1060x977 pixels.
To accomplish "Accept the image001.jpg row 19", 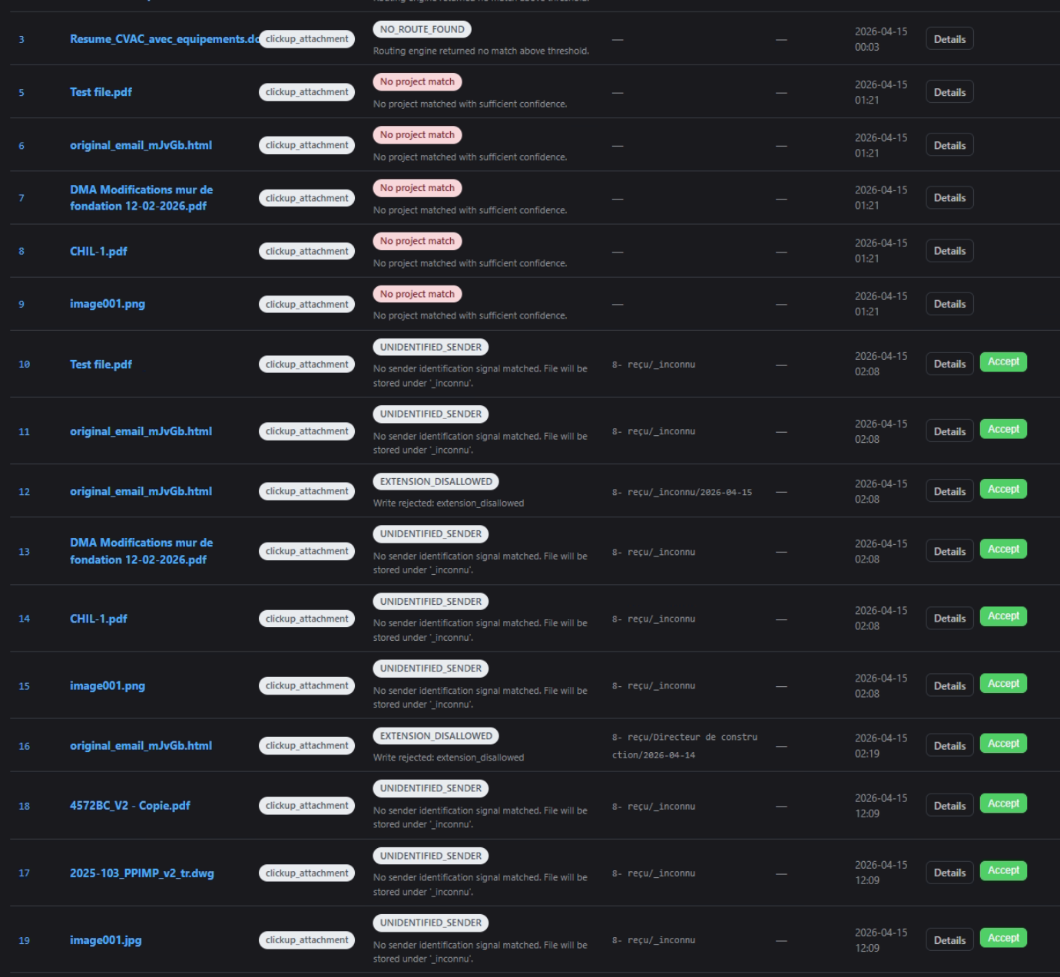I will click(x=1003, y=938).
